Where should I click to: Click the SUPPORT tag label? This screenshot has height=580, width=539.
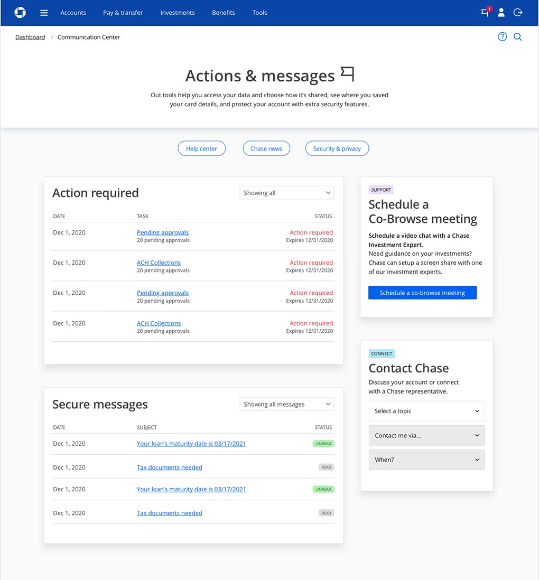pos(381,190)
